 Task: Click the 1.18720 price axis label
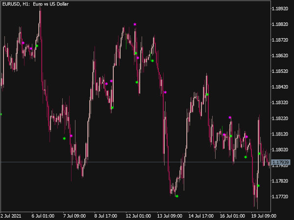280,40
